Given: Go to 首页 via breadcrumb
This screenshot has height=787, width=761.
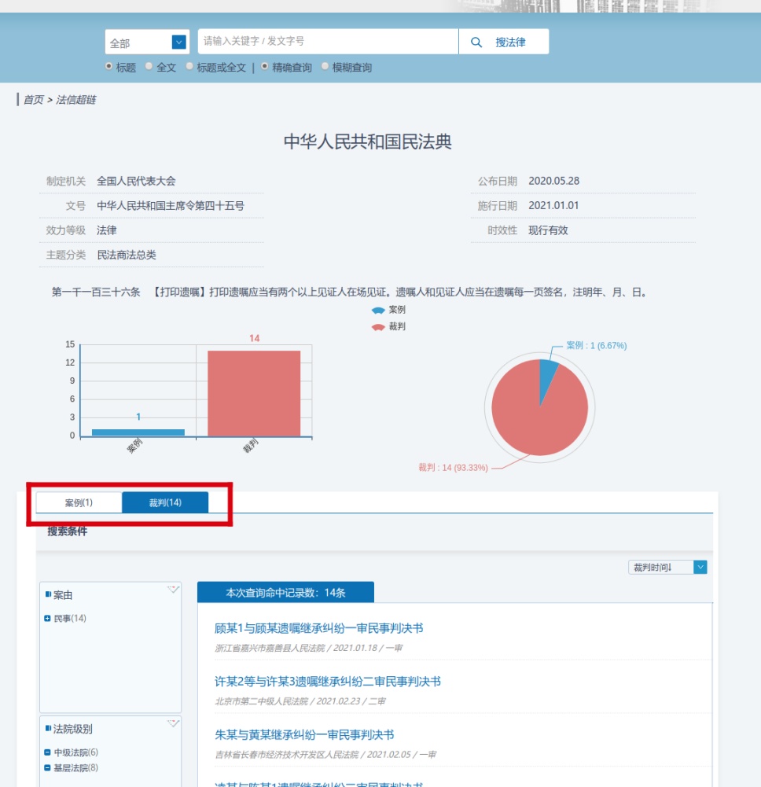Looking at the screenshot, I should coord(33,100).
